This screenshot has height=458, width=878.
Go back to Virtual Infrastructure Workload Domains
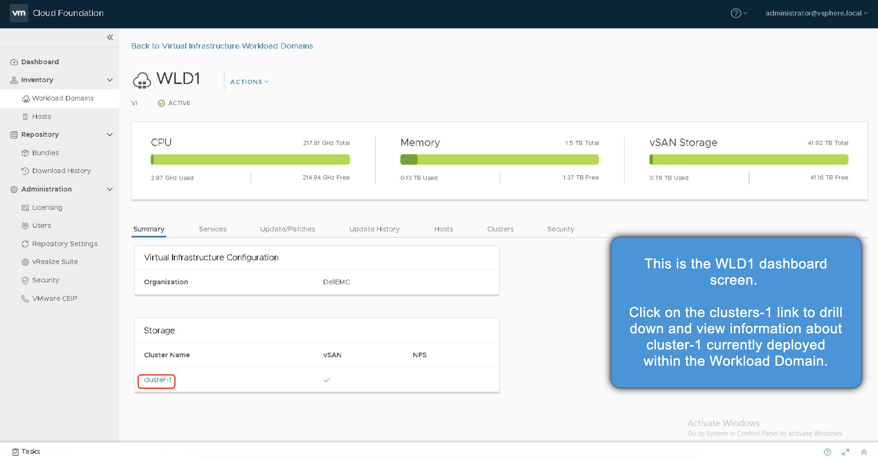pos(222,46)
